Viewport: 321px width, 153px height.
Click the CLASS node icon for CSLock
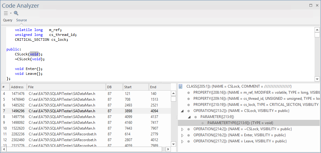click(181, 86)
